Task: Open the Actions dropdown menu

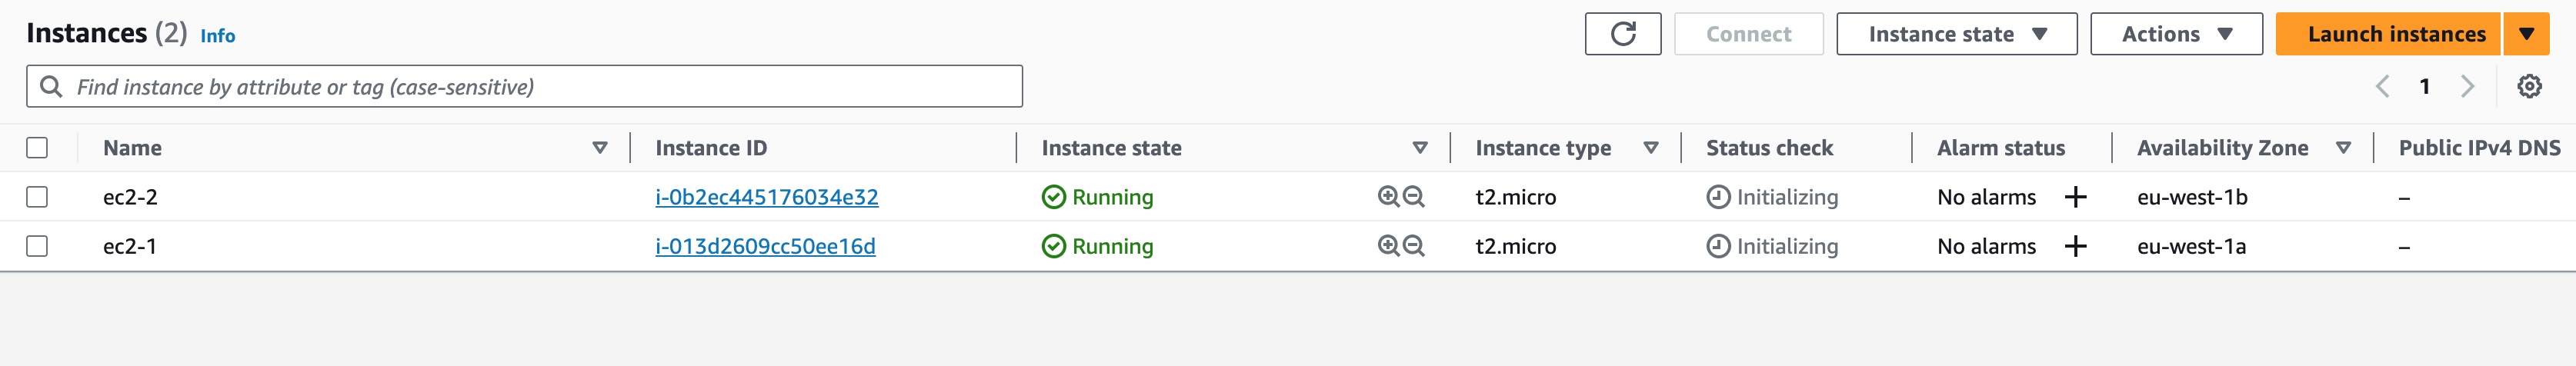Action: click(2176, 34)
